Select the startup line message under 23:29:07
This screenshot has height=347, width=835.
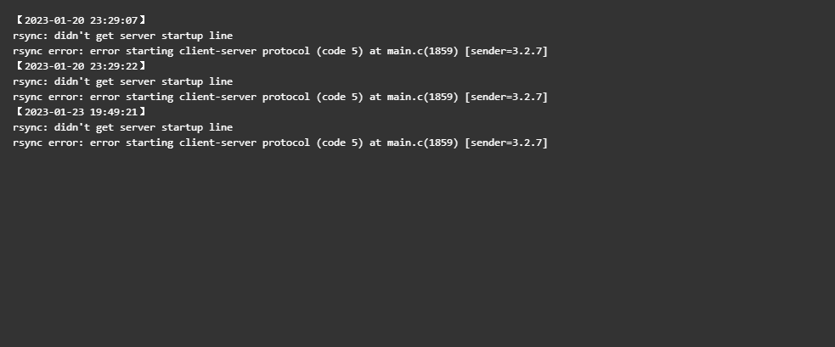pyautogui.click(x=123, y=36)
